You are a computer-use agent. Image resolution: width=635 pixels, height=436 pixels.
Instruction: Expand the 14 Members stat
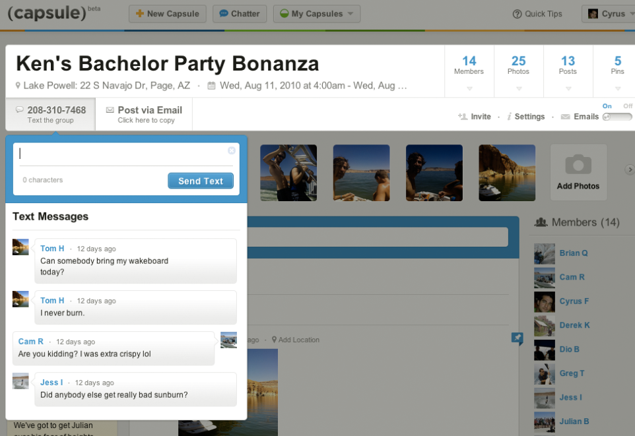click(469, 71)
